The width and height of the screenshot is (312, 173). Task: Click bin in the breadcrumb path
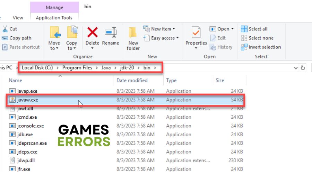tap(147, 67)
